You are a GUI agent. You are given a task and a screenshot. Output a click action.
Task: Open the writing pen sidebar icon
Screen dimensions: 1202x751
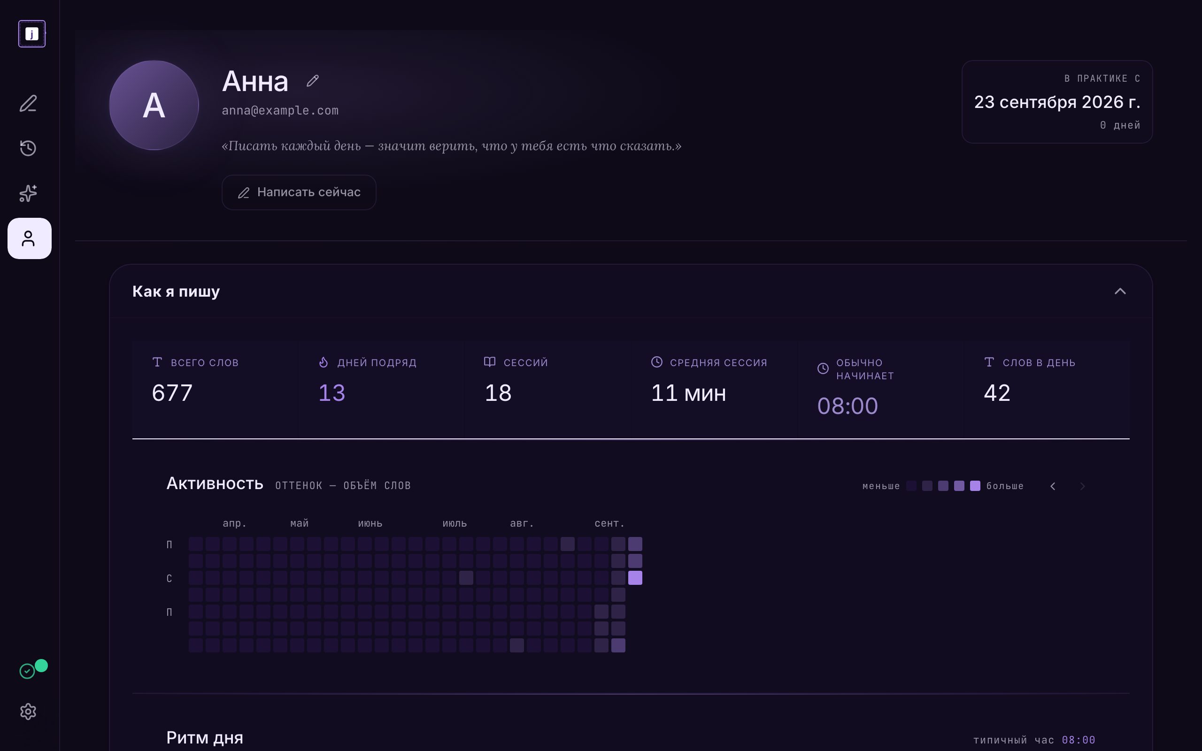(x=28, y=103)
